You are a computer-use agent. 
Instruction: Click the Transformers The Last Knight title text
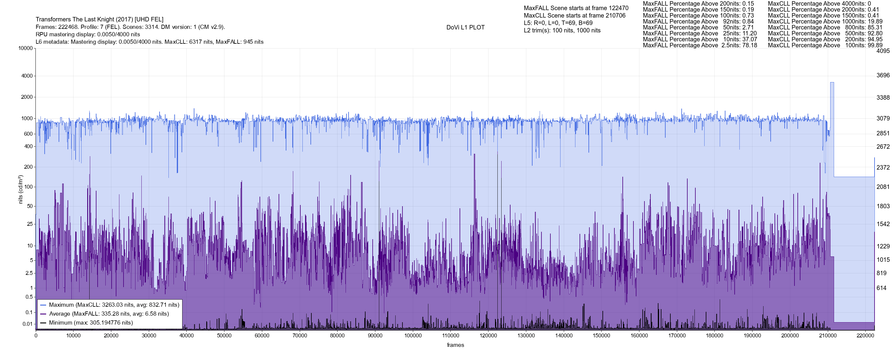(x=99, y=19)
